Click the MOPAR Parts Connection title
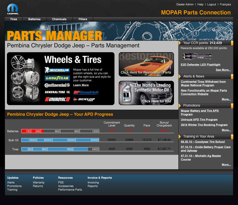Image resolution: width=238 pixels, height=205 pixels. click(196, 13)
